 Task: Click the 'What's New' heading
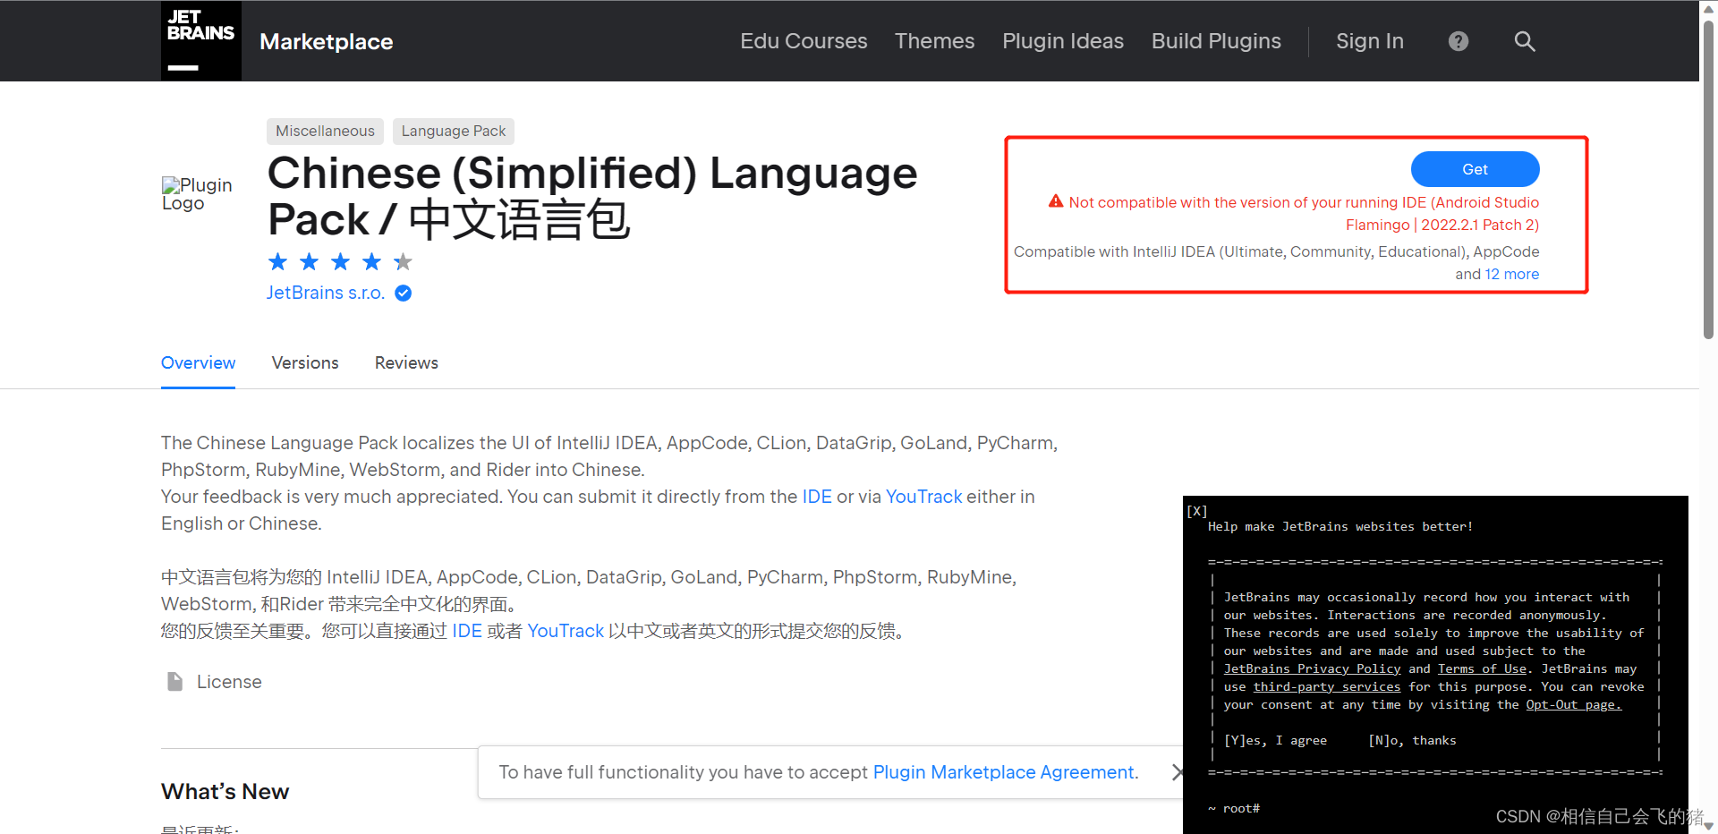click(225, 791)
